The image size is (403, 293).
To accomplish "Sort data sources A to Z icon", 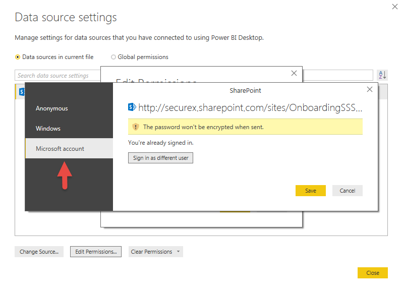I will (382, 75).
